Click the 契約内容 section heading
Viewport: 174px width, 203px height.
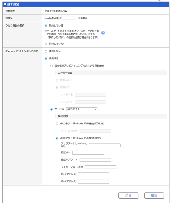pyautogui.click(x=63, y=116)
